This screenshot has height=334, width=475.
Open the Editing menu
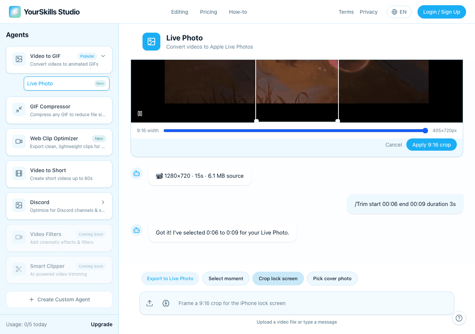[180, 12]
